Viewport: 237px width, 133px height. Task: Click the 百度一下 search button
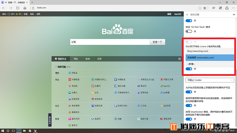(157, 42)
